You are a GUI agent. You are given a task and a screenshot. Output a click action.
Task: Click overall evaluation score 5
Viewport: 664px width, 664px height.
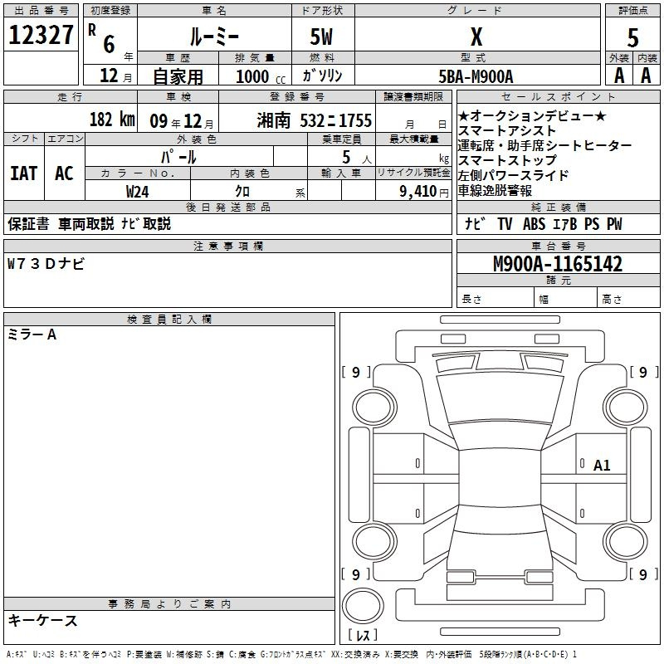point(632,38)
